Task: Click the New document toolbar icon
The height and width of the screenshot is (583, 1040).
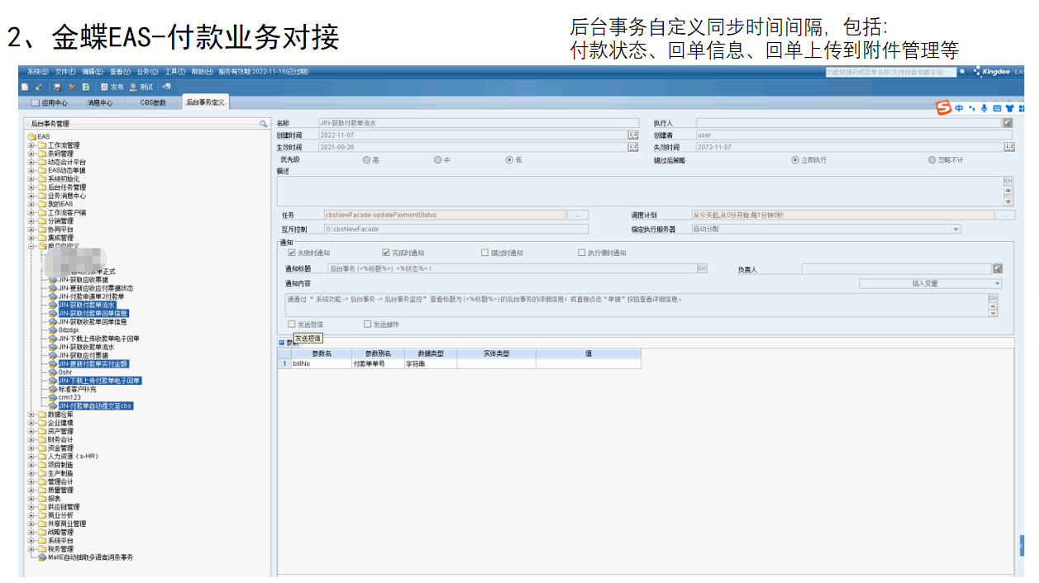Action: 25,87
